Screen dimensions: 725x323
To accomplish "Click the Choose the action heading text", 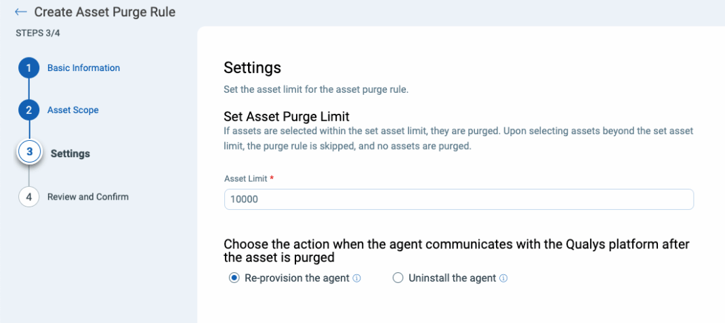I will click(x=457, y=251).
